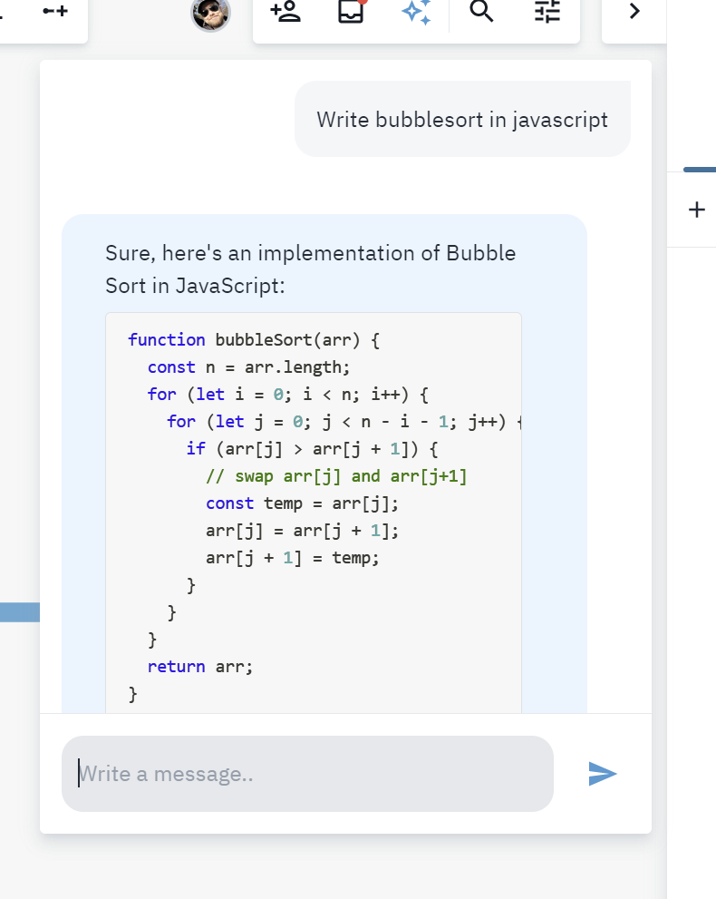Screen dimensions: 716x899
Task: Click the 'const temp = arr[j];' line
Action: pyautogui.click(x=302, y=503)
